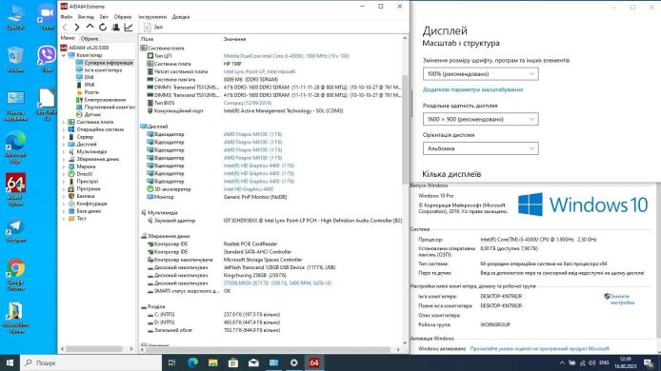Expand the Мультимедіа tree node arrow
The image size is (661, 371).
point(64,151)
